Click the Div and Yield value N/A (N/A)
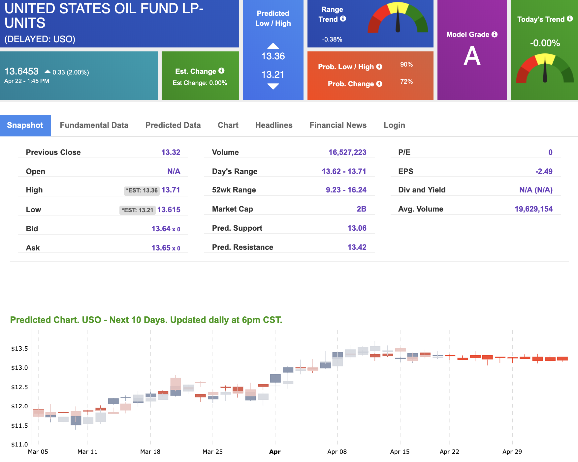The image size is (578, 462). pos(536,190)
